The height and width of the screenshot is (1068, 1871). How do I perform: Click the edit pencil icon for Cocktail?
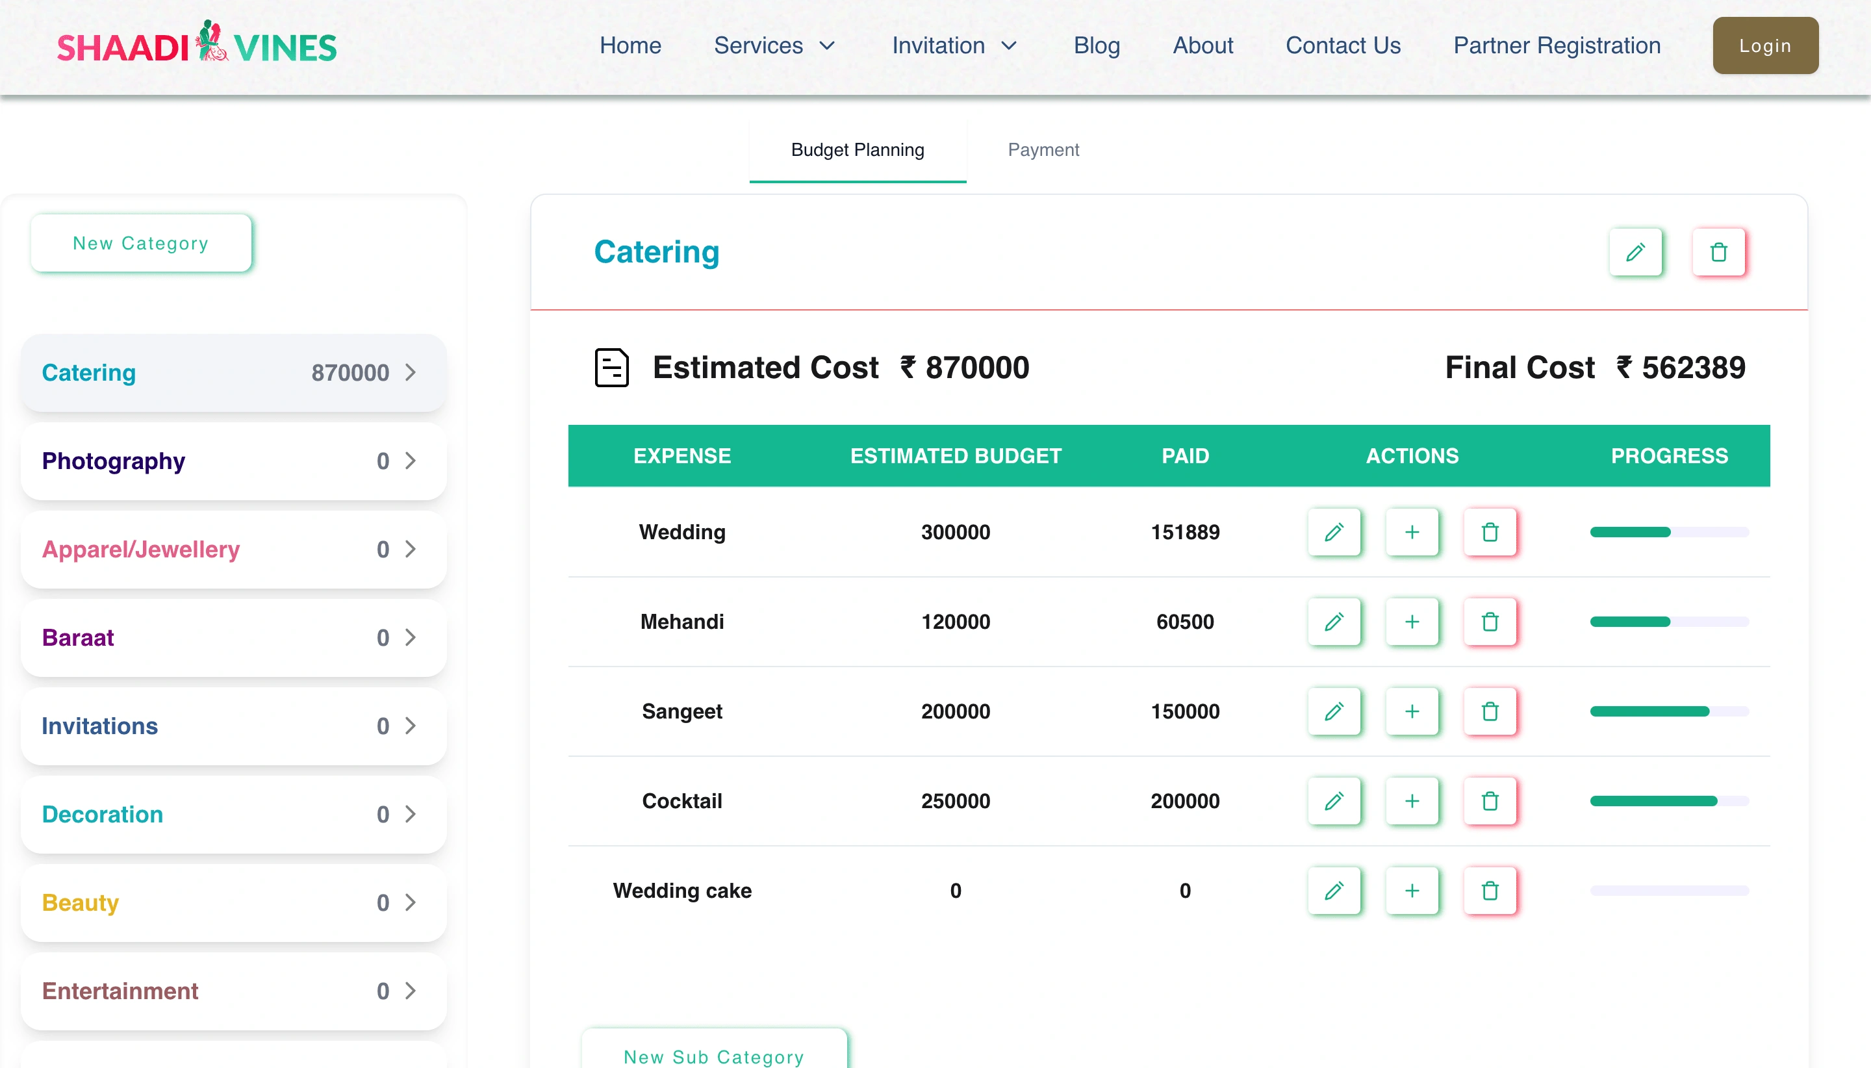coord(1335,800)
